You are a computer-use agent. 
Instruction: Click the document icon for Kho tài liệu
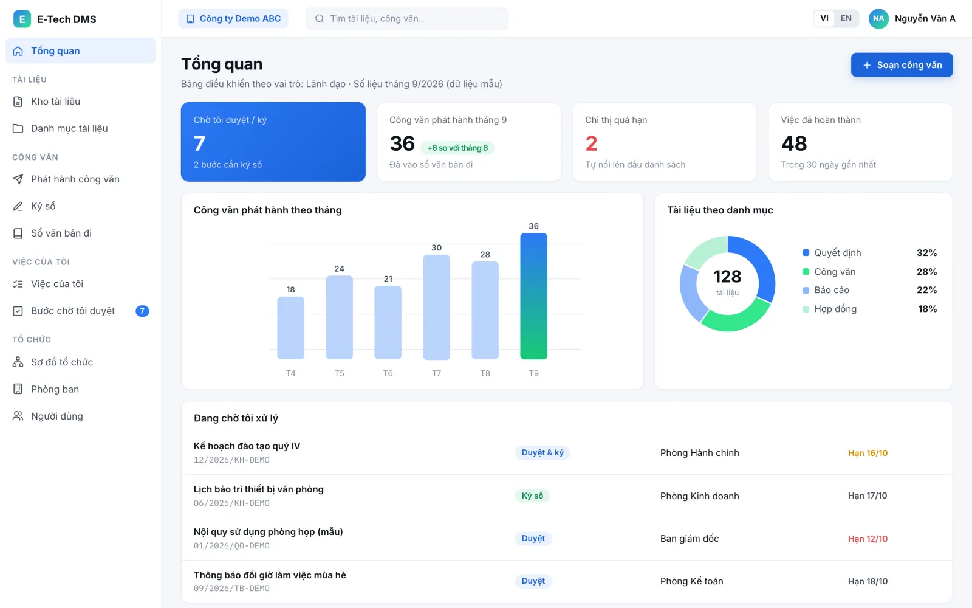pos(18,102)
